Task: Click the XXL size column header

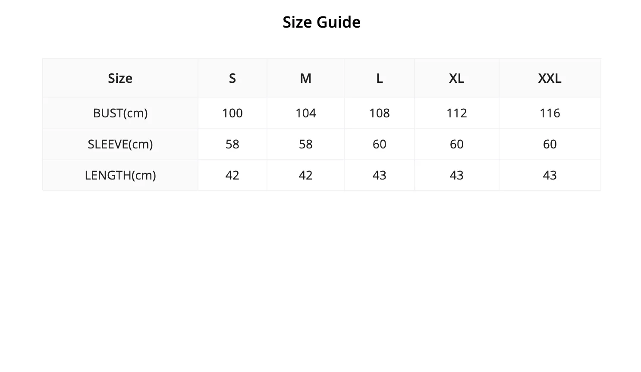Action: click(x=550, y=78)
